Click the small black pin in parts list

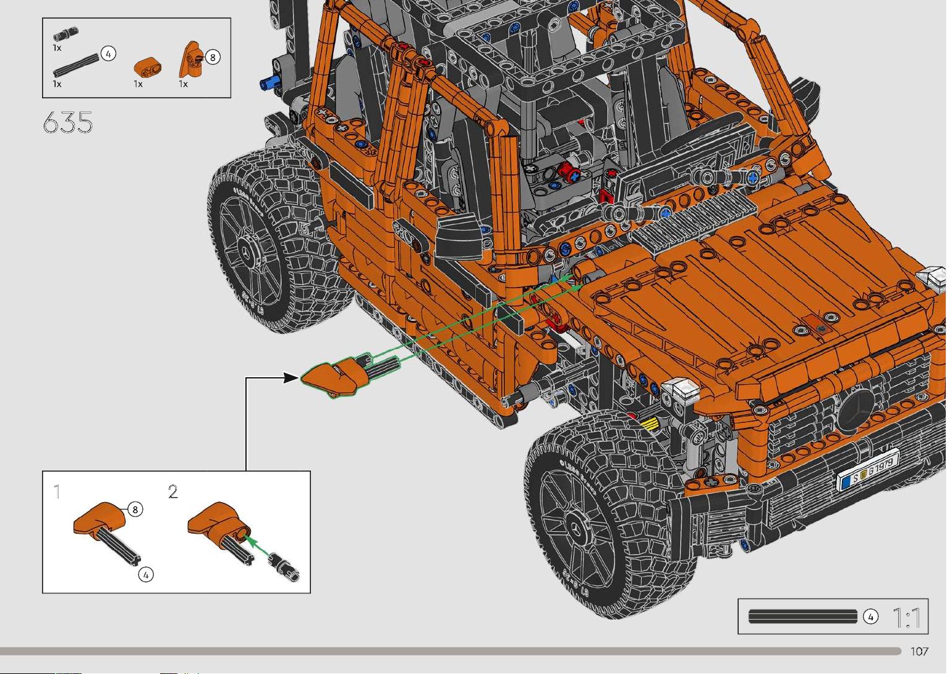(x=65, y=33)
